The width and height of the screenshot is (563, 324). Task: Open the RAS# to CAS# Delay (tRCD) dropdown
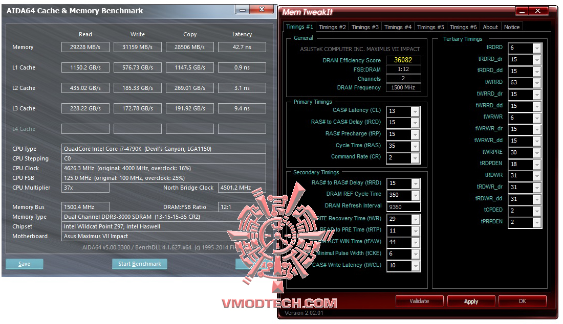click(x=415, y=123)
